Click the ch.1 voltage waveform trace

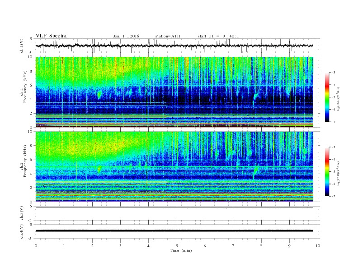click(x=174, y=46)
